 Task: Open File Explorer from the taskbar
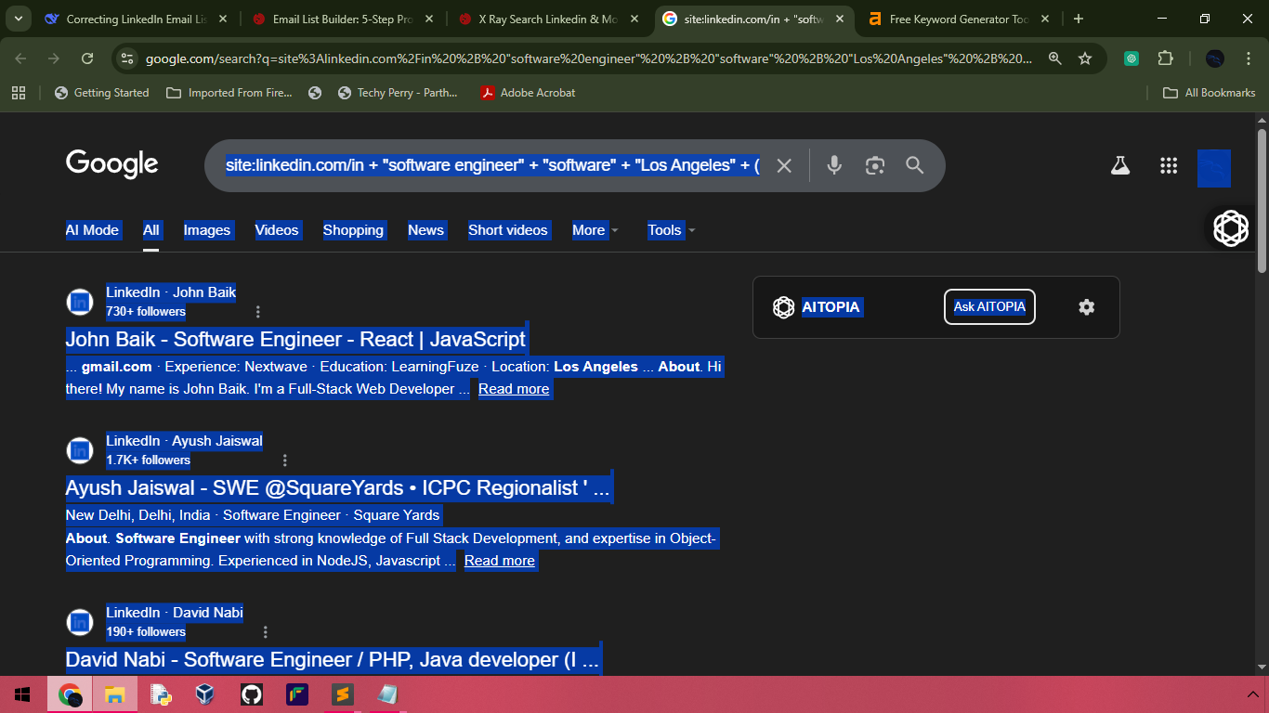(114, 694)
